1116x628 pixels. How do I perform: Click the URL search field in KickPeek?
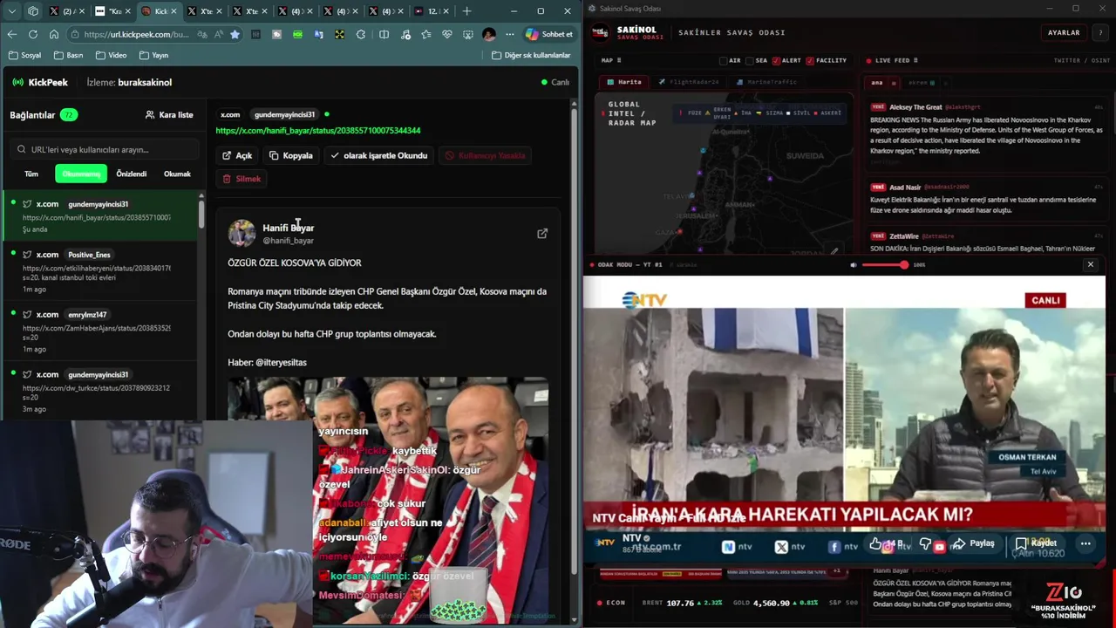click(x=103, y=149)
